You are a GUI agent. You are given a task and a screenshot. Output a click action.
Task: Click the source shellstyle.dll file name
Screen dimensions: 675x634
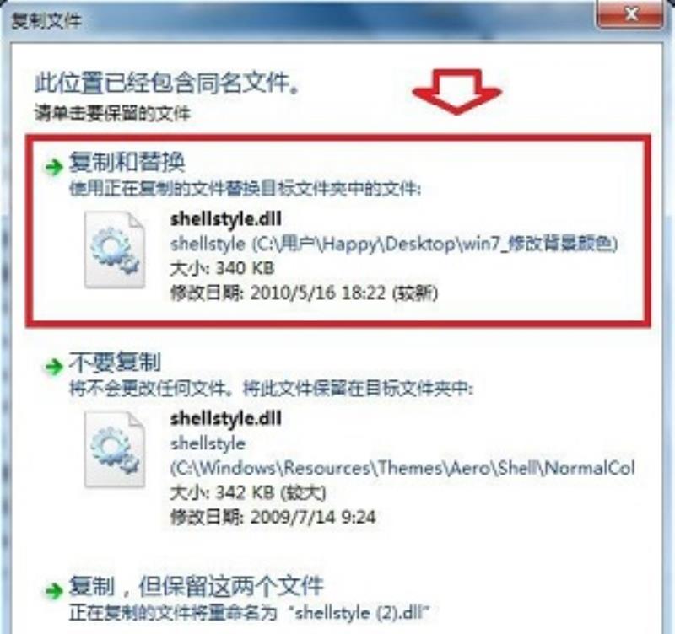[x=226, y=218]
